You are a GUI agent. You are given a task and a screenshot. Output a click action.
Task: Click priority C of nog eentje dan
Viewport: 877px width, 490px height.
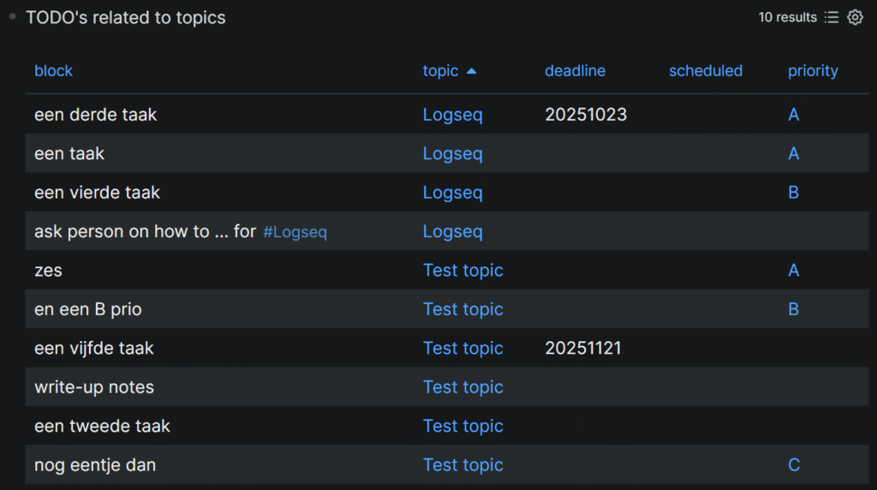(x=793, y=465)
